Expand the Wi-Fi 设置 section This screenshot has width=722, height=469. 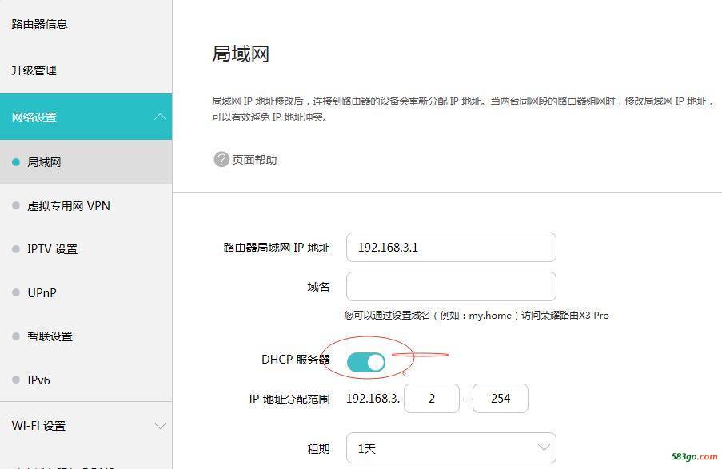coord(86,426)
